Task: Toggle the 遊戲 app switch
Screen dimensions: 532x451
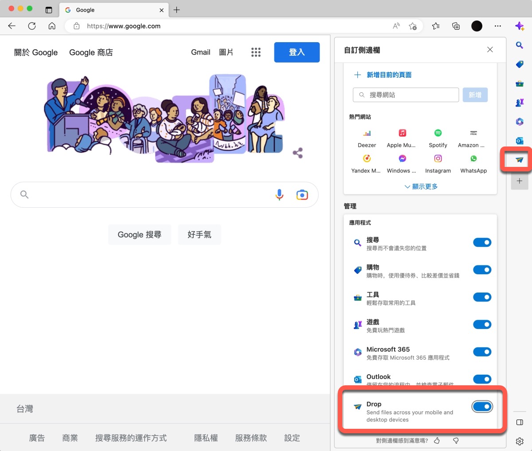Action: coord(482,324)
